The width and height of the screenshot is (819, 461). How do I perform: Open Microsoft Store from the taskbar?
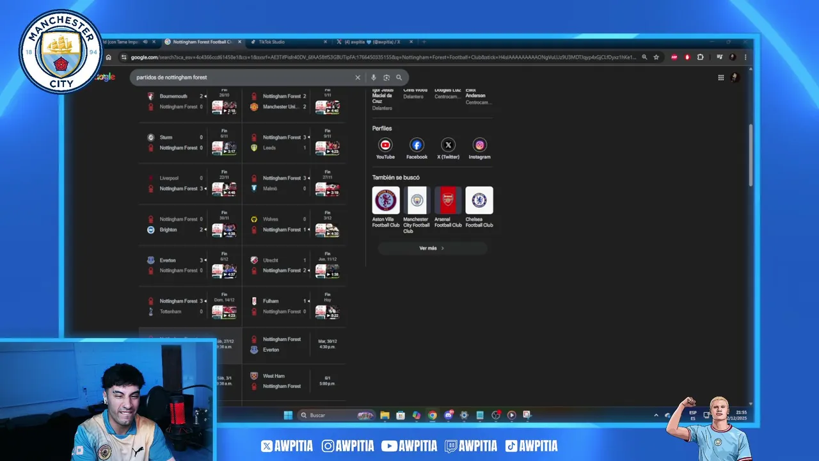pyautogui.click(x=401, y=415)
